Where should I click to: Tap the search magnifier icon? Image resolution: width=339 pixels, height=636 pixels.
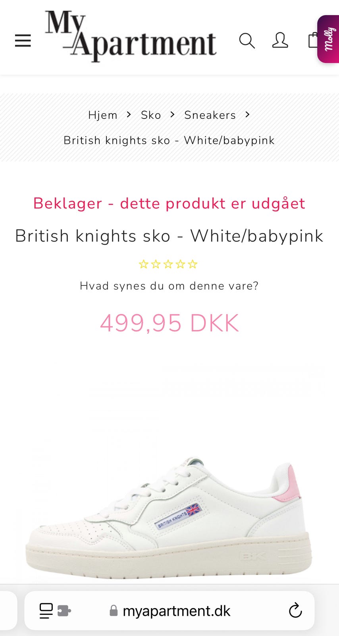click(247, 41)
